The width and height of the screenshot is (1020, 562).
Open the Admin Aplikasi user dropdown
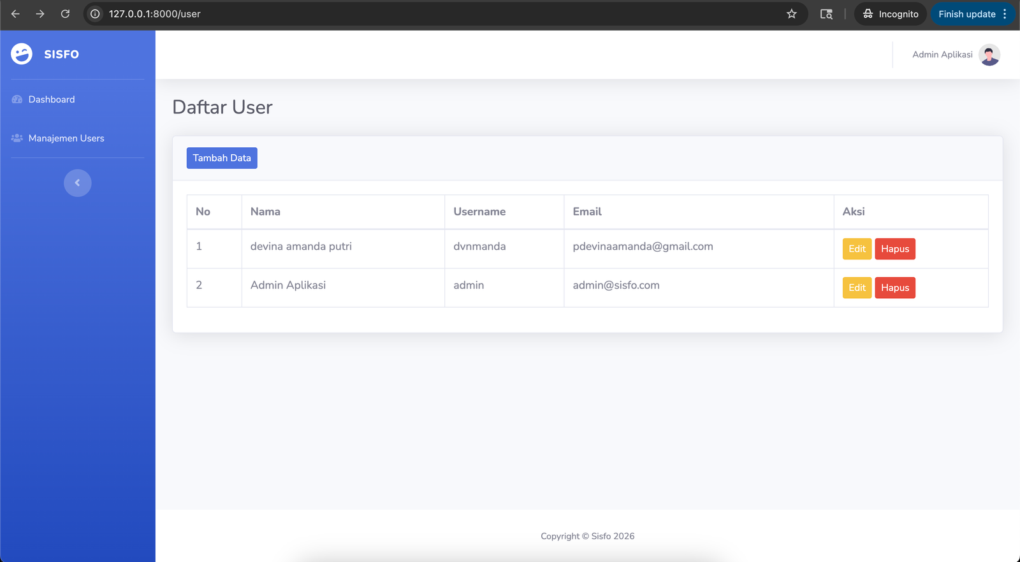click(956, 55)
